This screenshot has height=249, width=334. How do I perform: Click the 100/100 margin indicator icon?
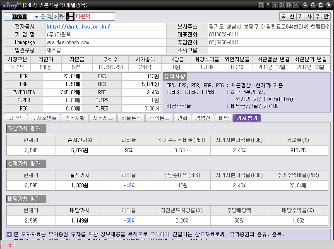coord(70,17)
